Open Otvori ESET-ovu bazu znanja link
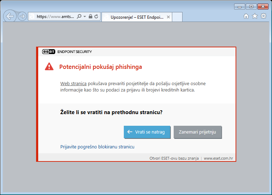 coord(174,158)
